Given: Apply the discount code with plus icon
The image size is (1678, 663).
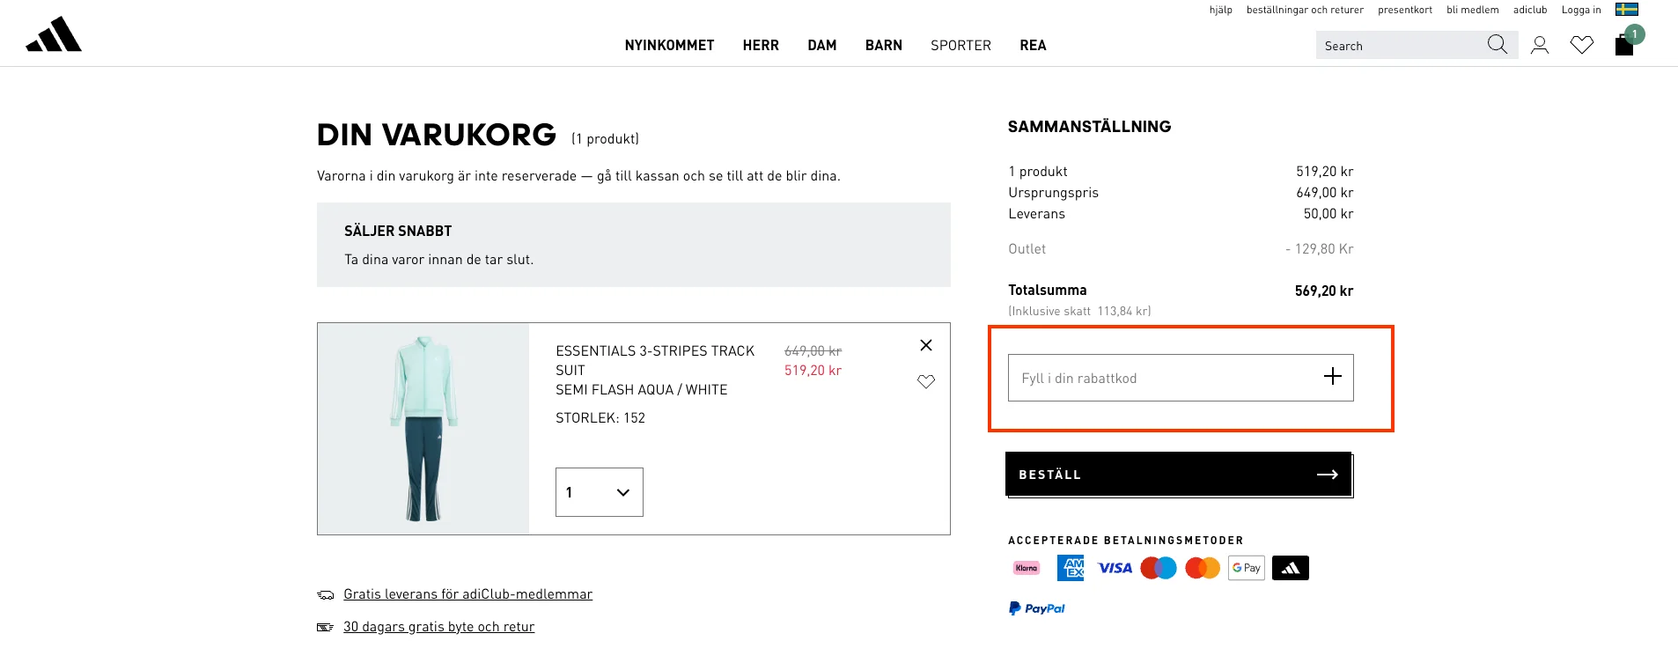Looking at the screenshot, I should point(1332,377).
